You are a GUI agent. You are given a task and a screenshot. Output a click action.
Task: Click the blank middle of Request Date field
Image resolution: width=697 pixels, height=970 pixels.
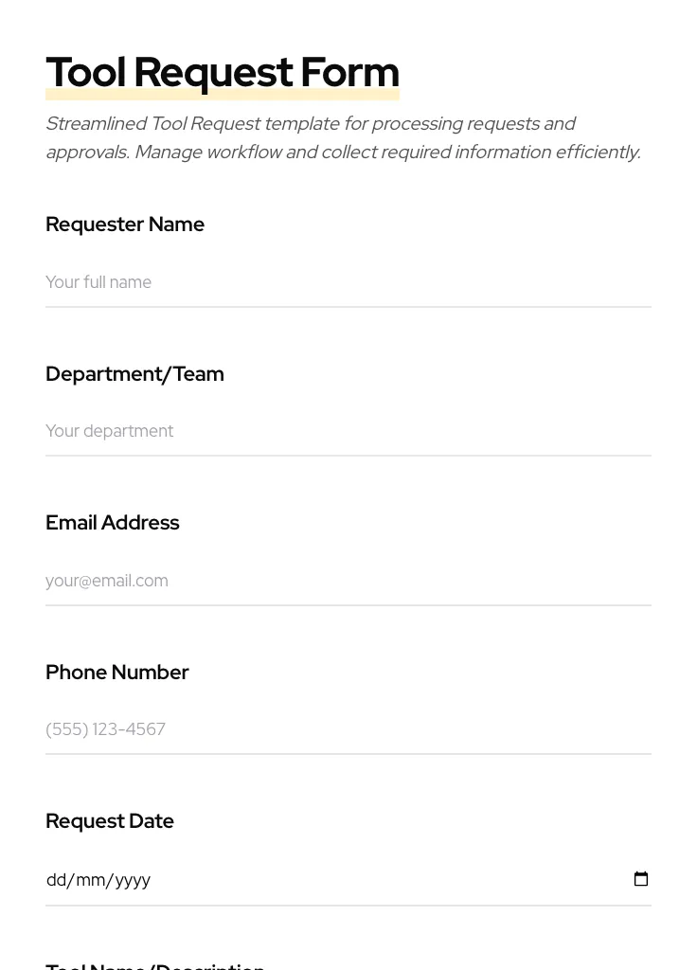point(379,880)
